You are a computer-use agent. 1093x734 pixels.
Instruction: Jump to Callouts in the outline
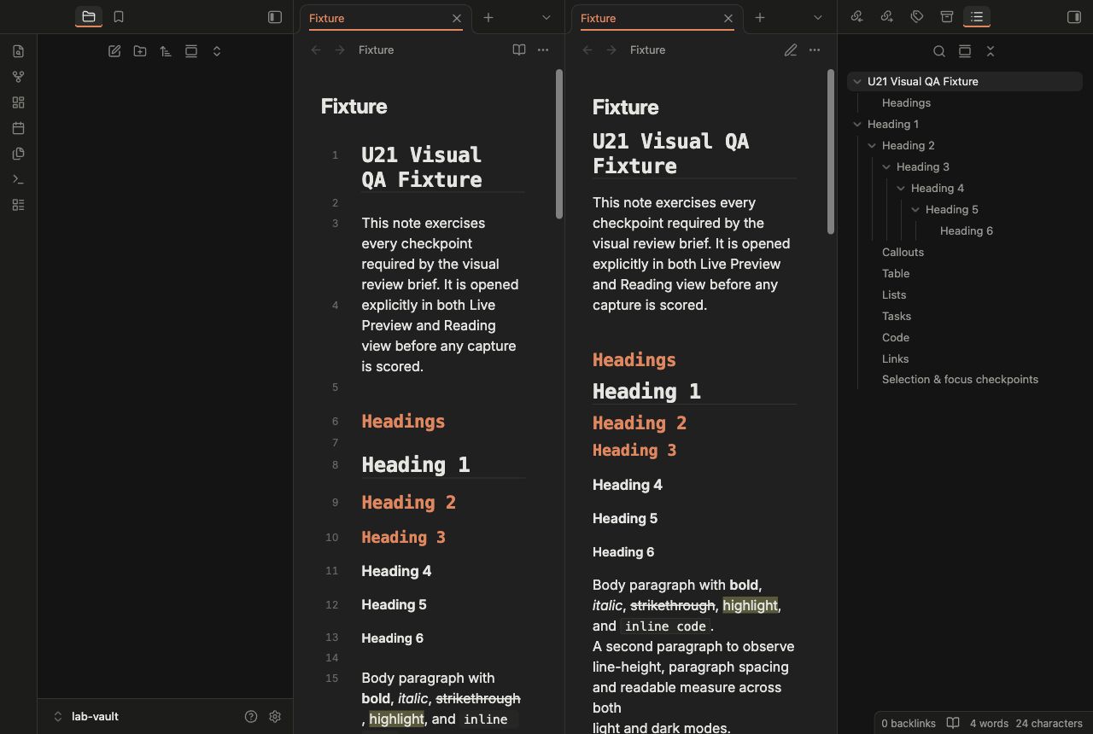(903, 253)
